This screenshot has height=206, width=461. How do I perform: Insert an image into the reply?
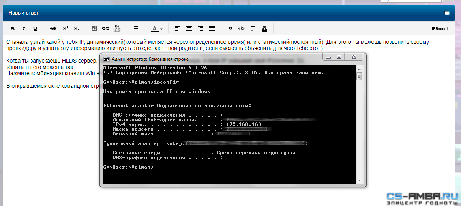coord(94,28)
